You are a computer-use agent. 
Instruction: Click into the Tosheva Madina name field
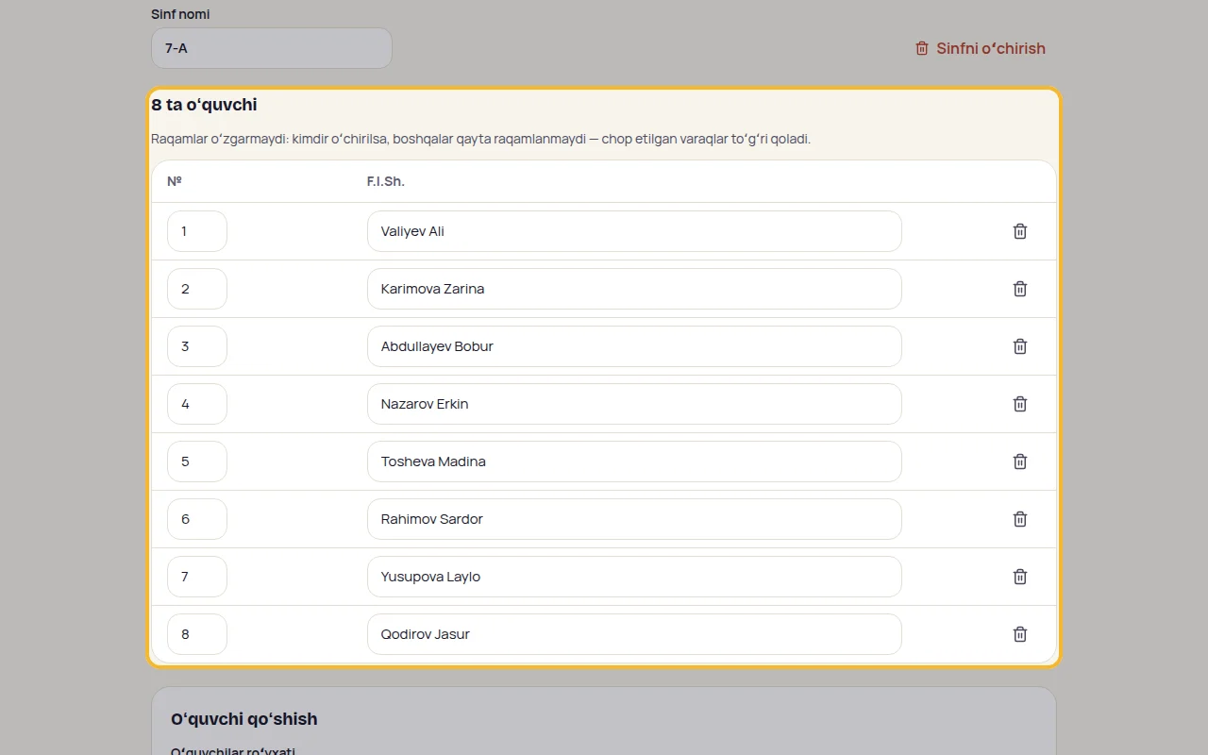point(634,461)
